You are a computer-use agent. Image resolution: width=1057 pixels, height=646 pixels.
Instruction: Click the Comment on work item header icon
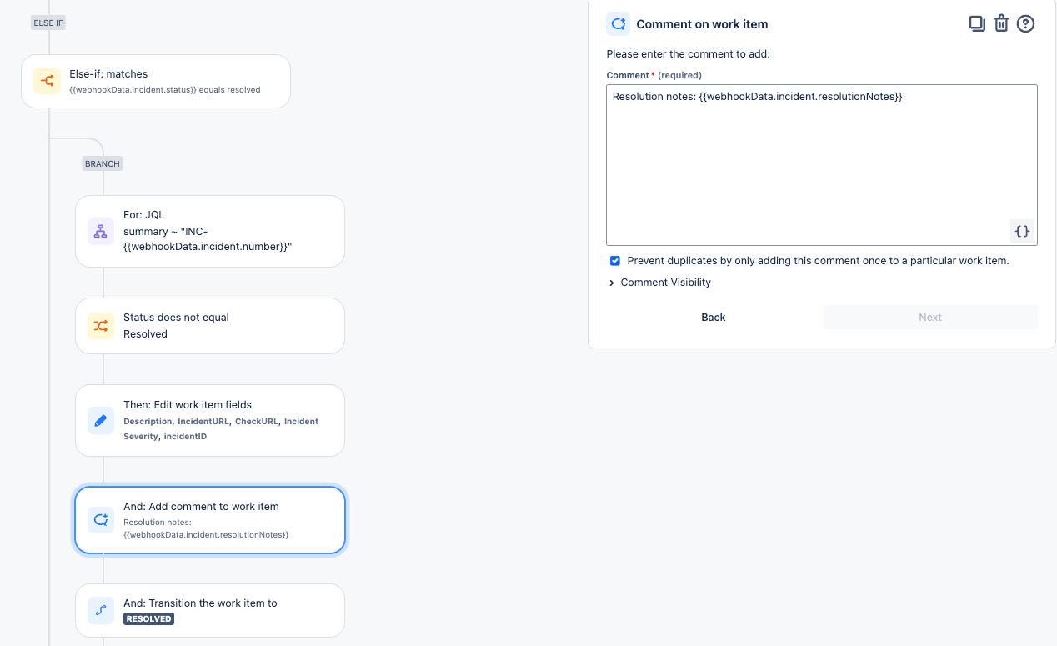point(619,24)
